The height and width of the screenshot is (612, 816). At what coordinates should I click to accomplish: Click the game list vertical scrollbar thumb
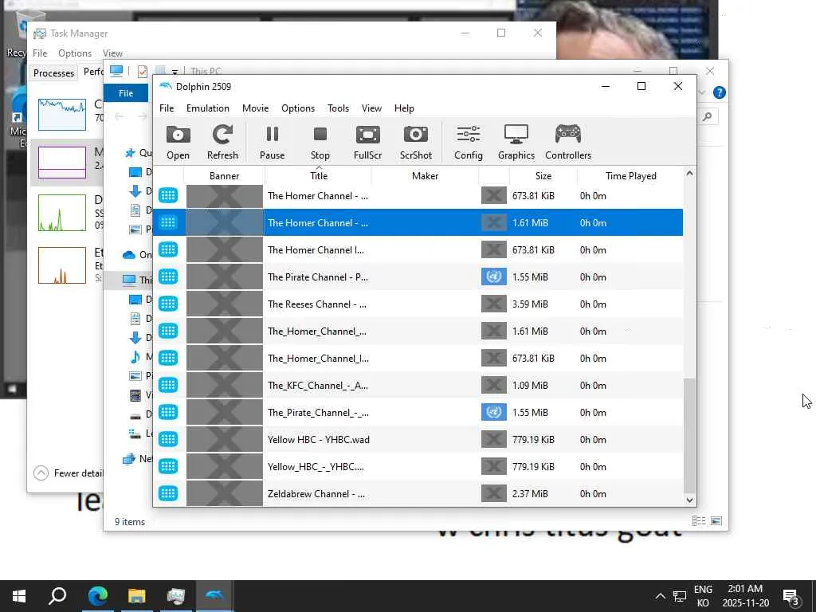coord(689,436)
